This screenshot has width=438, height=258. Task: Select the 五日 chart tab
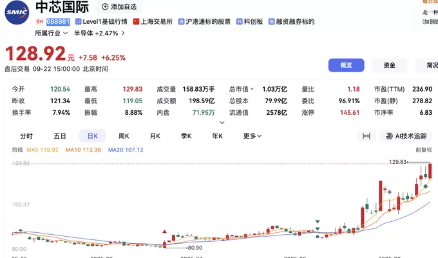(x=59, y=136)
